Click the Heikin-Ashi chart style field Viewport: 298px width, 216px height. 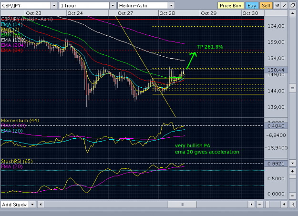click(x=143, y=6)
